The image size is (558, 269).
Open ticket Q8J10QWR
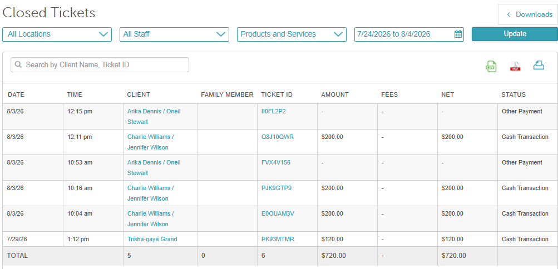[x=277, y=137]
